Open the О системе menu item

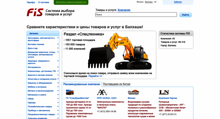point(44,2)
